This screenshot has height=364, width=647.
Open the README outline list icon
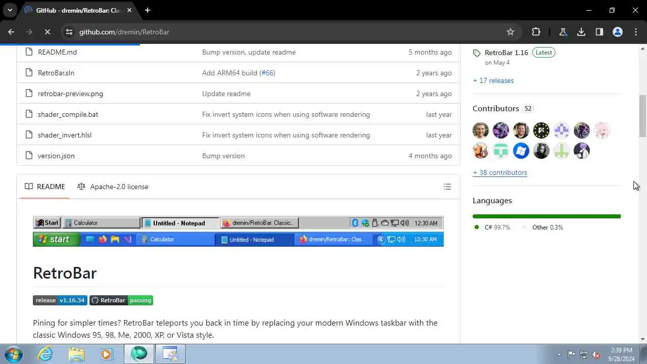point(447,187)
